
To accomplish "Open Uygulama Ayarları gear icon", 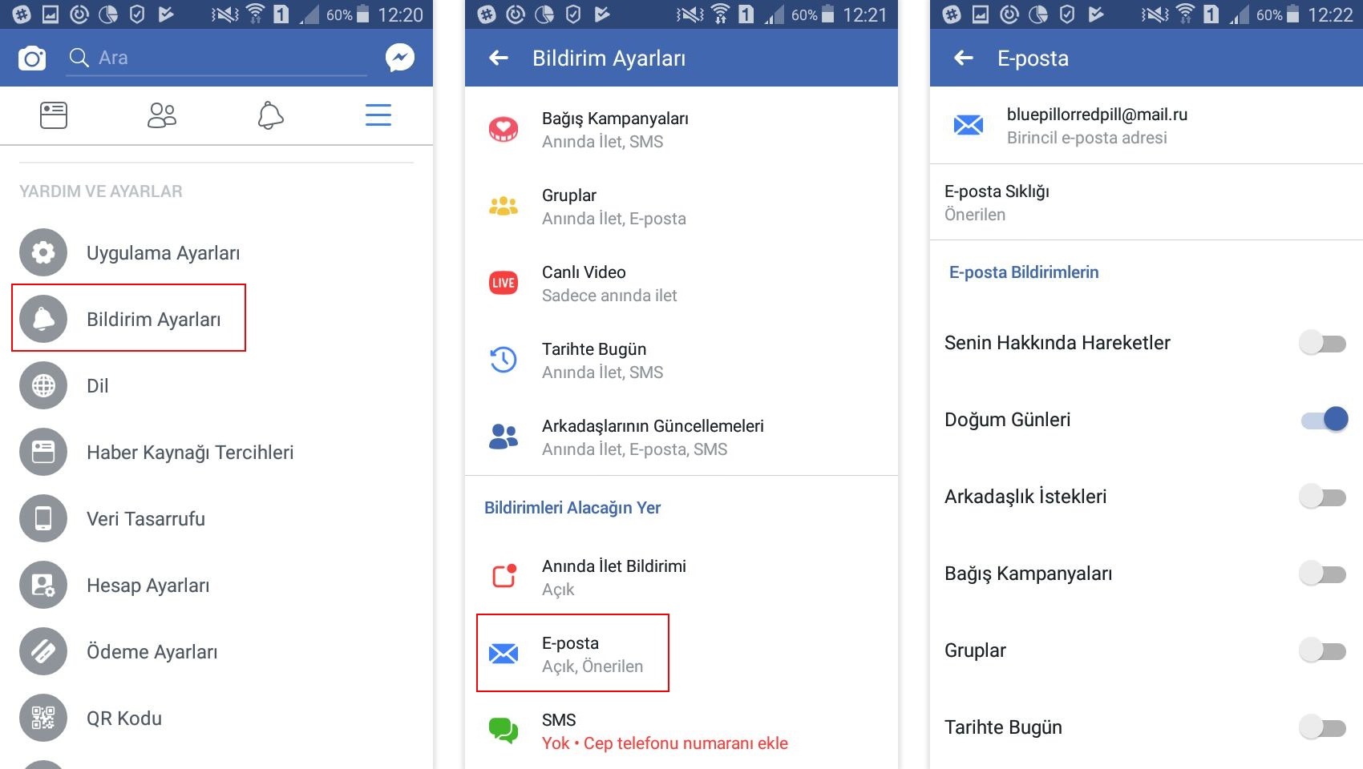I will (43, 252).
